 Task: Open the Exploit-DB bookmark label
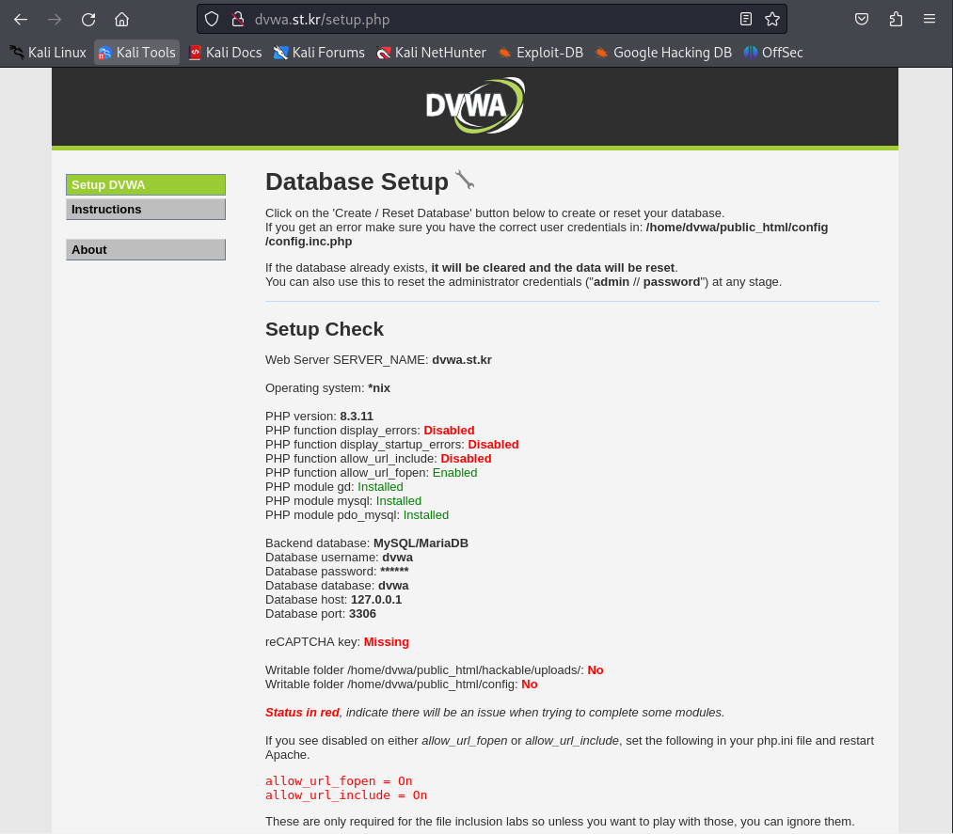[x=550, y=53]
